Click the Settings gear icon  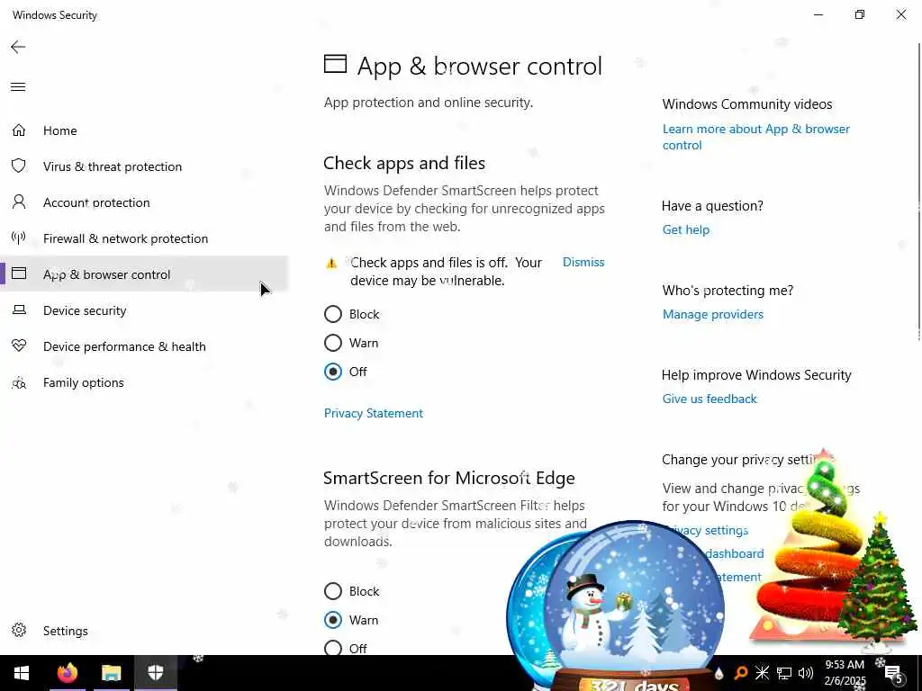19,630
